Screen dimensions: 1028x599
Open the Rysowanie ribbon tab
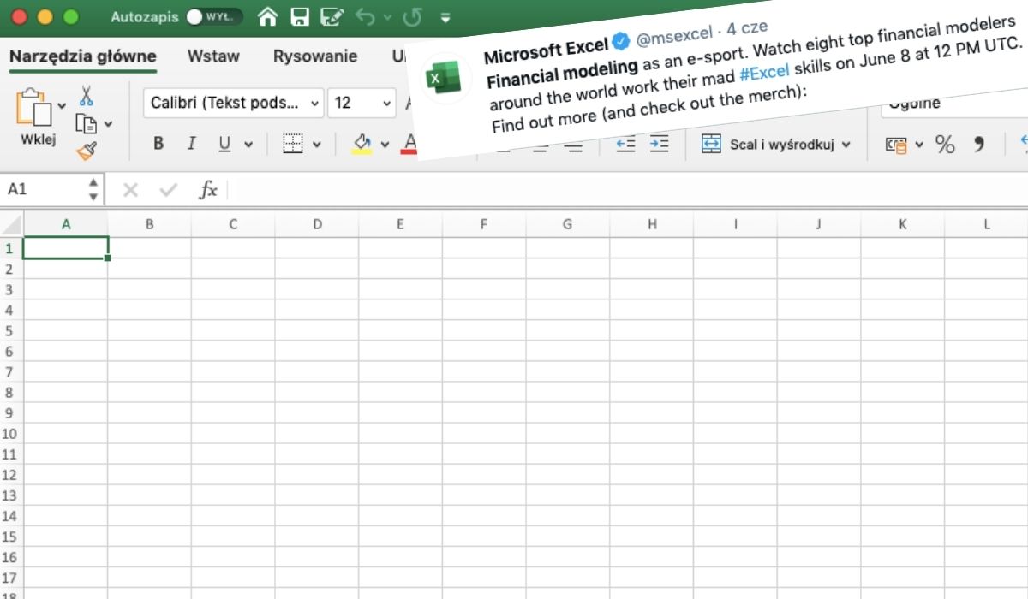314,56
